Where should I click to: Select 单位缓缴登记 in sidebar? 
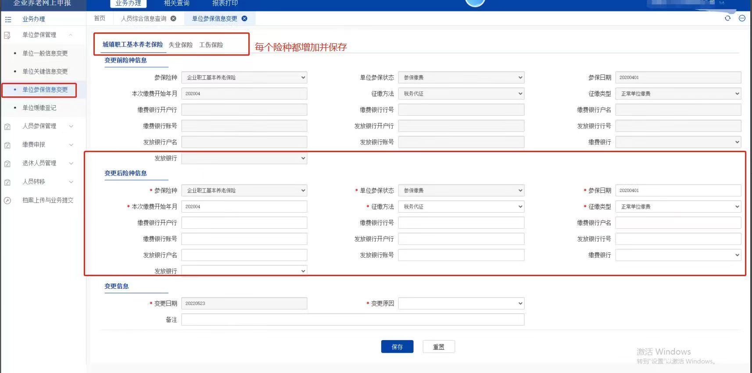click(x=39, y=108)
